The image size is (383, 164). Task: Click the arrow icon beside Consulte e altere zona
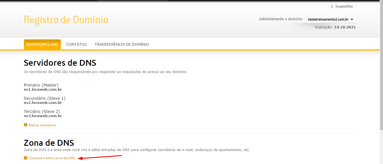[x=26, y=158]
